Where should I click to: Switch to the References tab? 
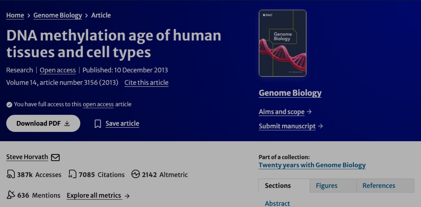pos(385,186)
